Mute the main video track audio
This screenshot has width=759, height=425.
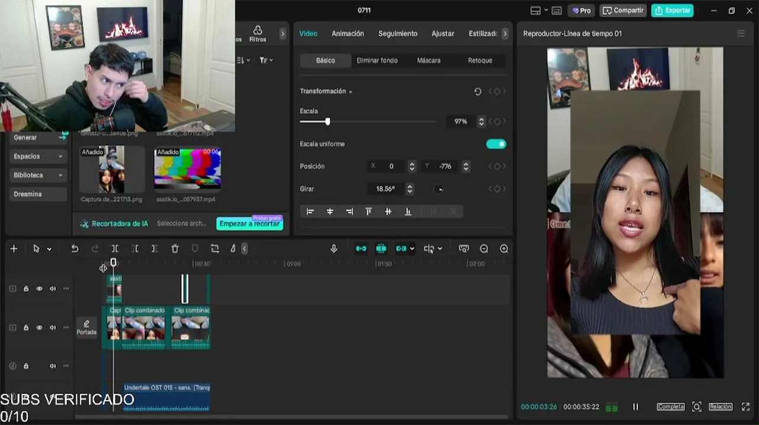(53, 328)
